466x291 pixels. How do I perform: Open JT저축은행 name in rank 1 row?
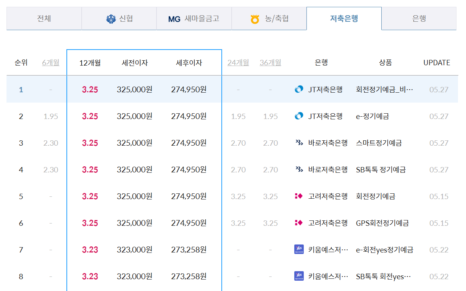(x=326, y=89)
